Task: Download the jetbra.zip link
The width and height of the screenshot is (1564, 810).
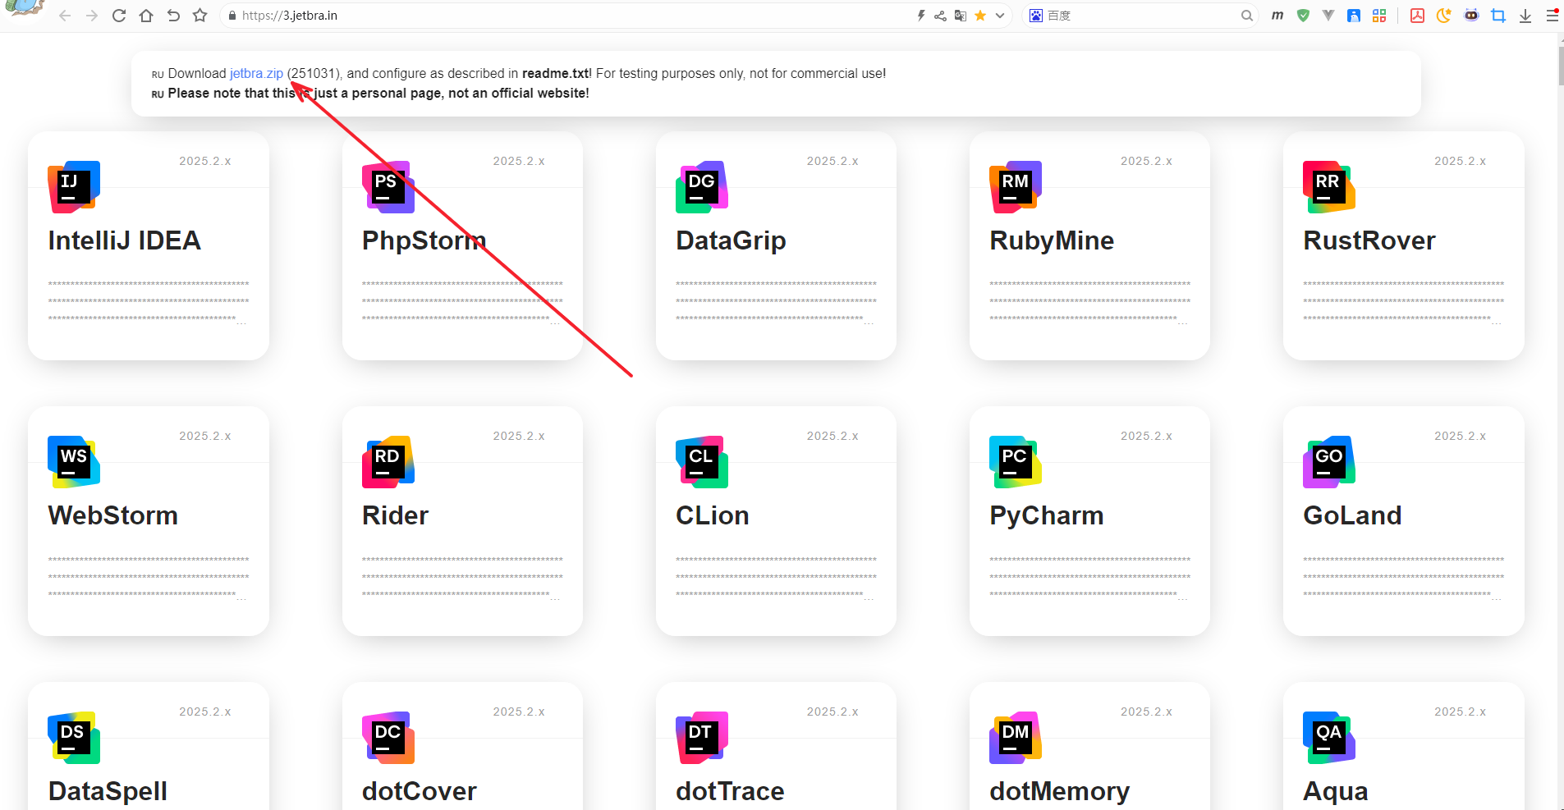Action: [x=256, y=74]
